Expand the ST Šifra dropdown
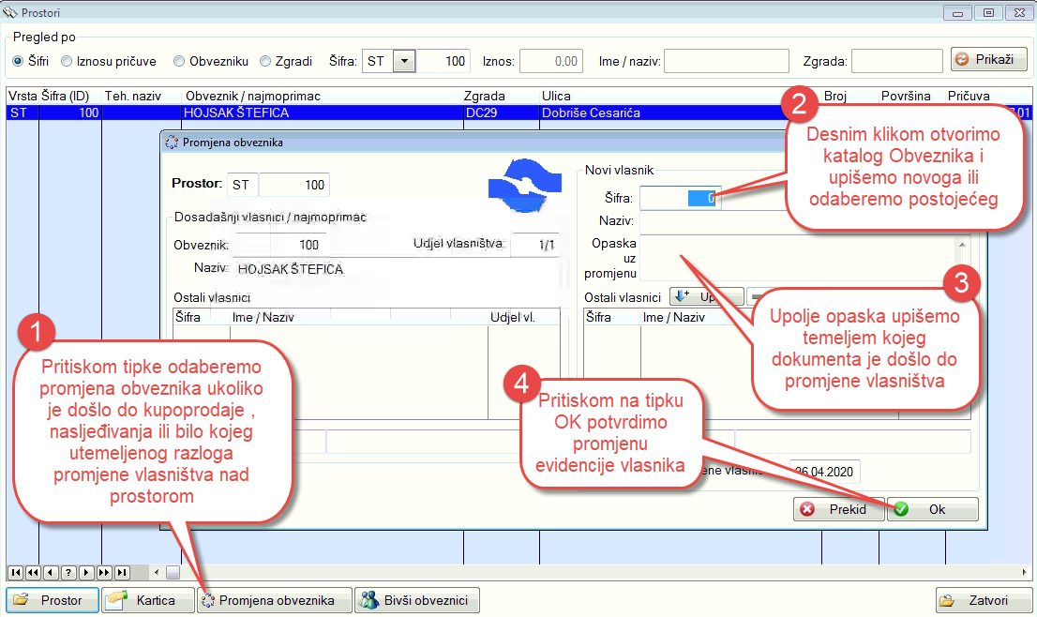Screen dimensions: 1037x617 click(x=404, y=61)
